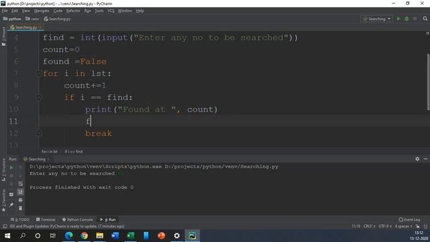Open Windows Start menu
This screenshot has width=430, height=242.
point(7,236)
